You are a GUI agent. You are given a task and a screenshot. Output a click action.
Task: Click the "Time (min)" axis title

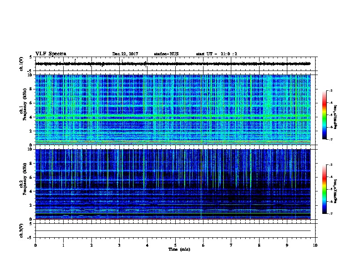tap(179, 249)
